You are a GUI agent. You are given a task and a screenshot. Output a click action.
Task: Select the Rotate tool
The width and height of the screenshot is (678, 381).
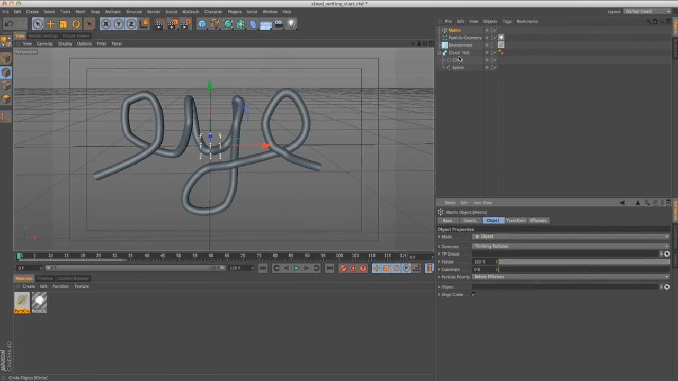coord(76,24)
